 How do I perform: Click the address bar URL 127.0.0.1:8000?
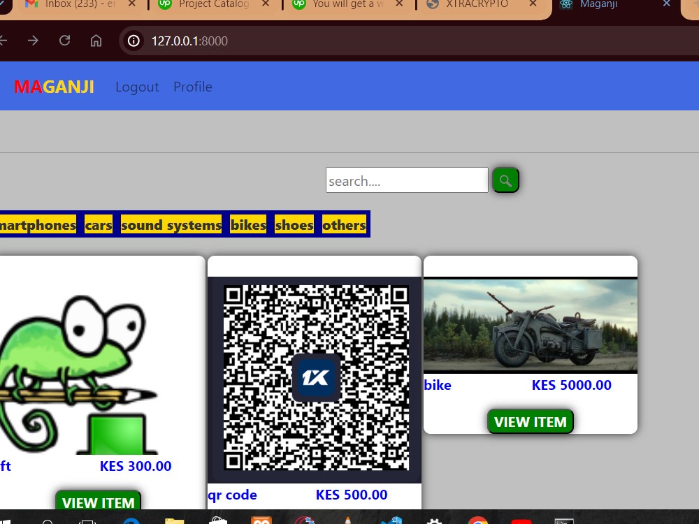point(189,41)
